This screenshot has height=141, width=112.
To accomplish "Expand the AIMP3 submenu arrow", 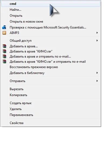I will [x=97, y=33].
